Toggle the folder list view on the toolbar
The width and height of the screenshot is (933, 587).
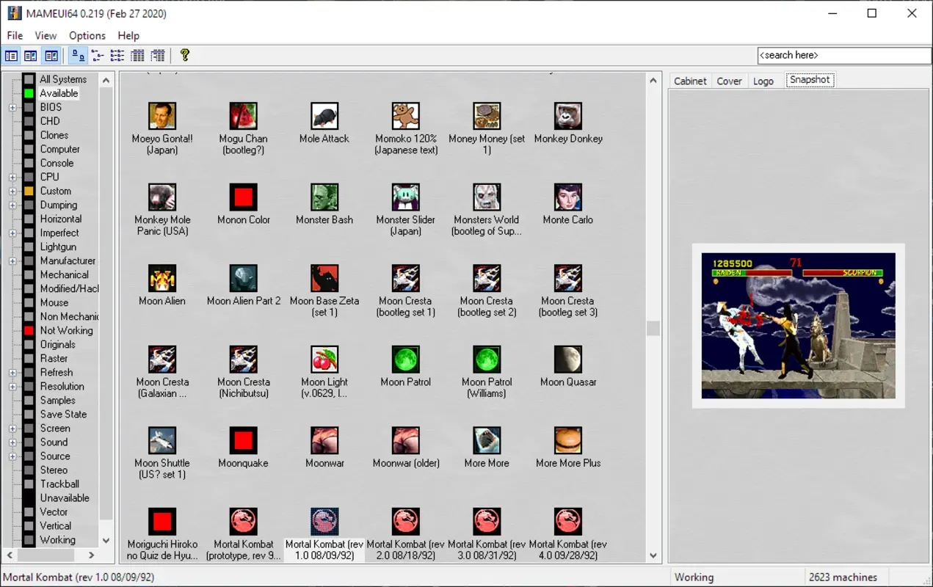[11, 55]
